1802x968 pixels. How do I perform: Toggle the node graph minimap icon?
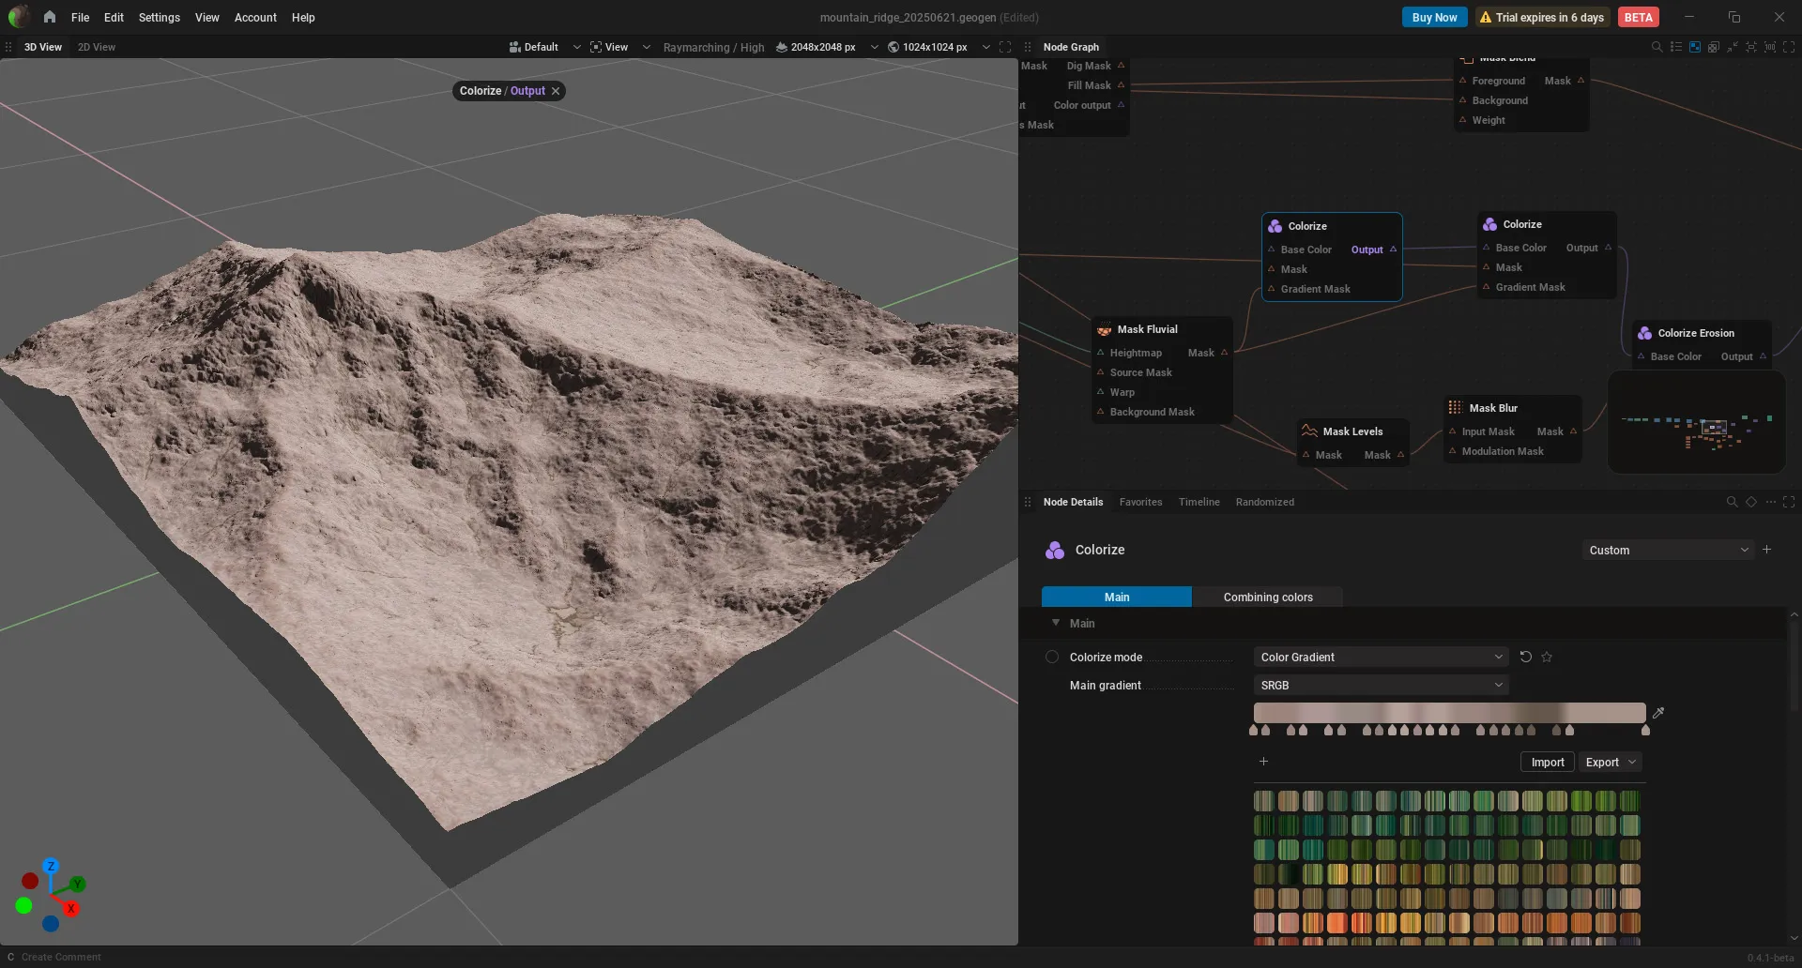coord(1695,47)
